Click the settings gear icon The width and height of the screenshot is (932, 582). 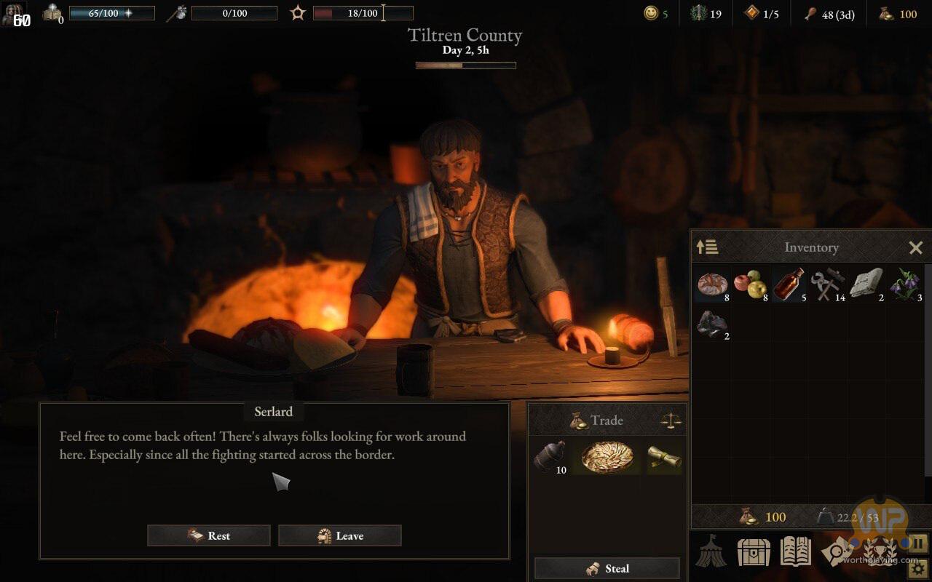point(920,570)
